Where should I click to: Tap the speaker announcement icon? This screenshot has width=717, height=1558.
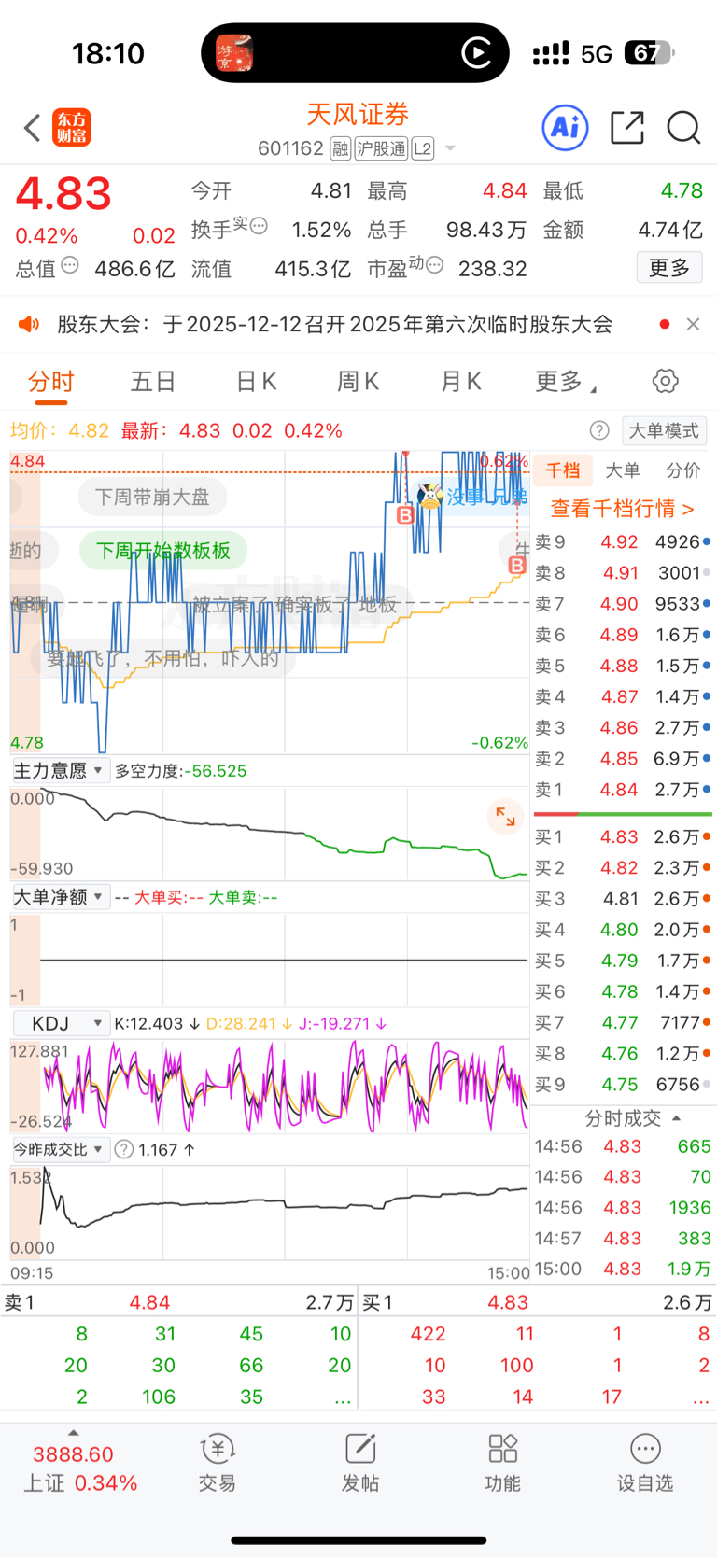pos(29,324)
